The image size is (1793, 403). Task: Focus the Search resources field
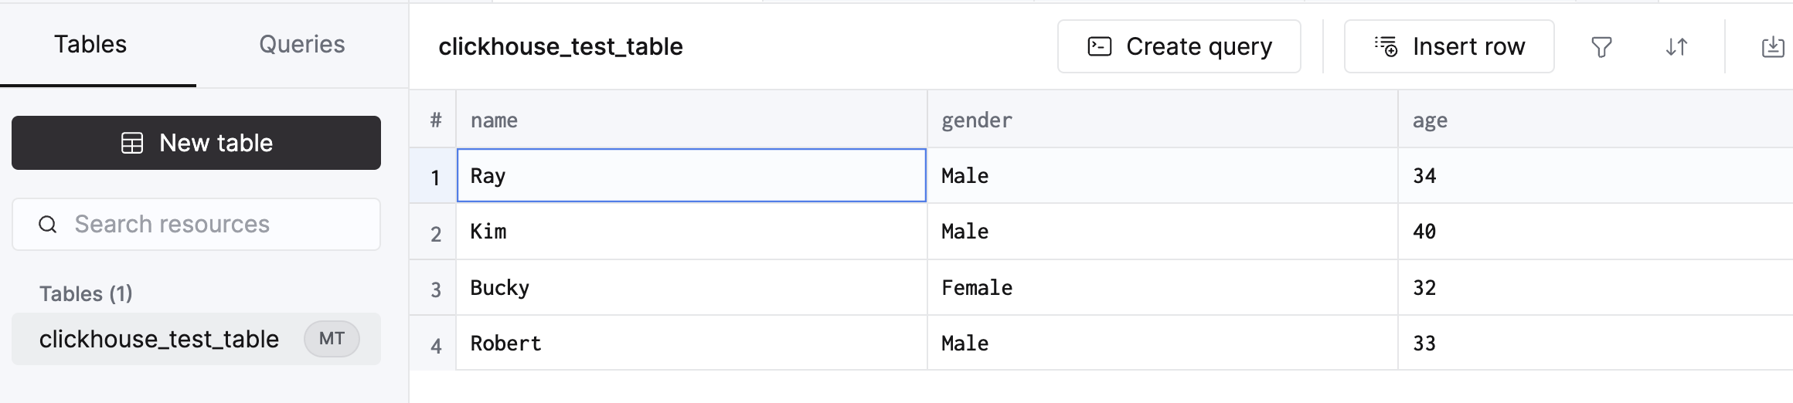click(x=209, y=225)
